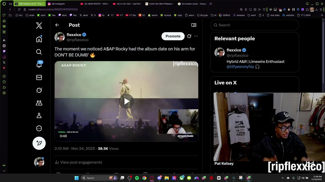Open Twitch icon in Opera sidebar
The image size is (325, 182).
[4, 51]
